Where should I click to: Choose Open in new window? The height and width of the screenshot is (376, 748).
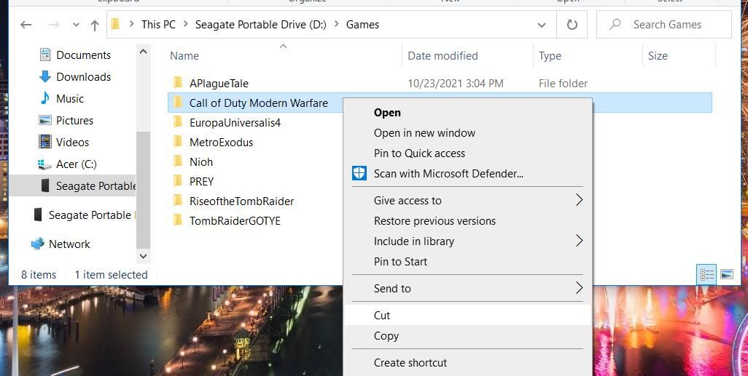(467, 133)
